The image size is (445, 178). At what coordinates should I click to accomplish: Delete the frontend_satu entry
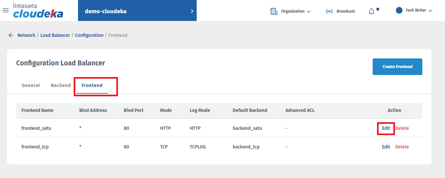click(402, 128)
